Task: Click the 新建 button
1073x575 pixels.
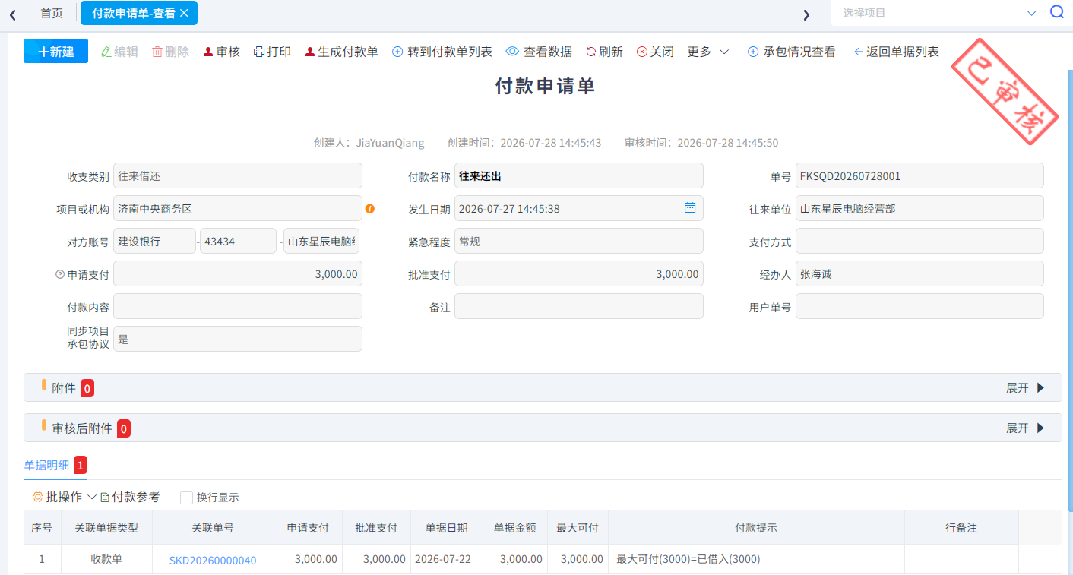Action: (x=55, y=51)
